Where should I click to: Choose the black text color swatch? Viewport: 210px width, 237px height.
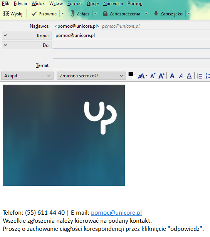(x=131, y=74)
